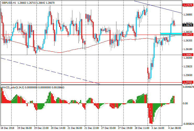The width and height of the screenshot is (194, 131).
Task: Select the cyan rectangle near 1.26473
Action: tap(170, 34)
